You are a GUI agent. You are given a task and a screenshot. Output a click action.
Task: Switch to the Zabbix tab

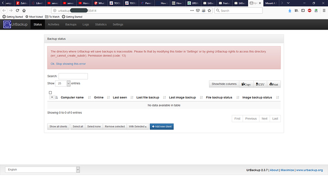pyautogui.click(x=22, y=3)
